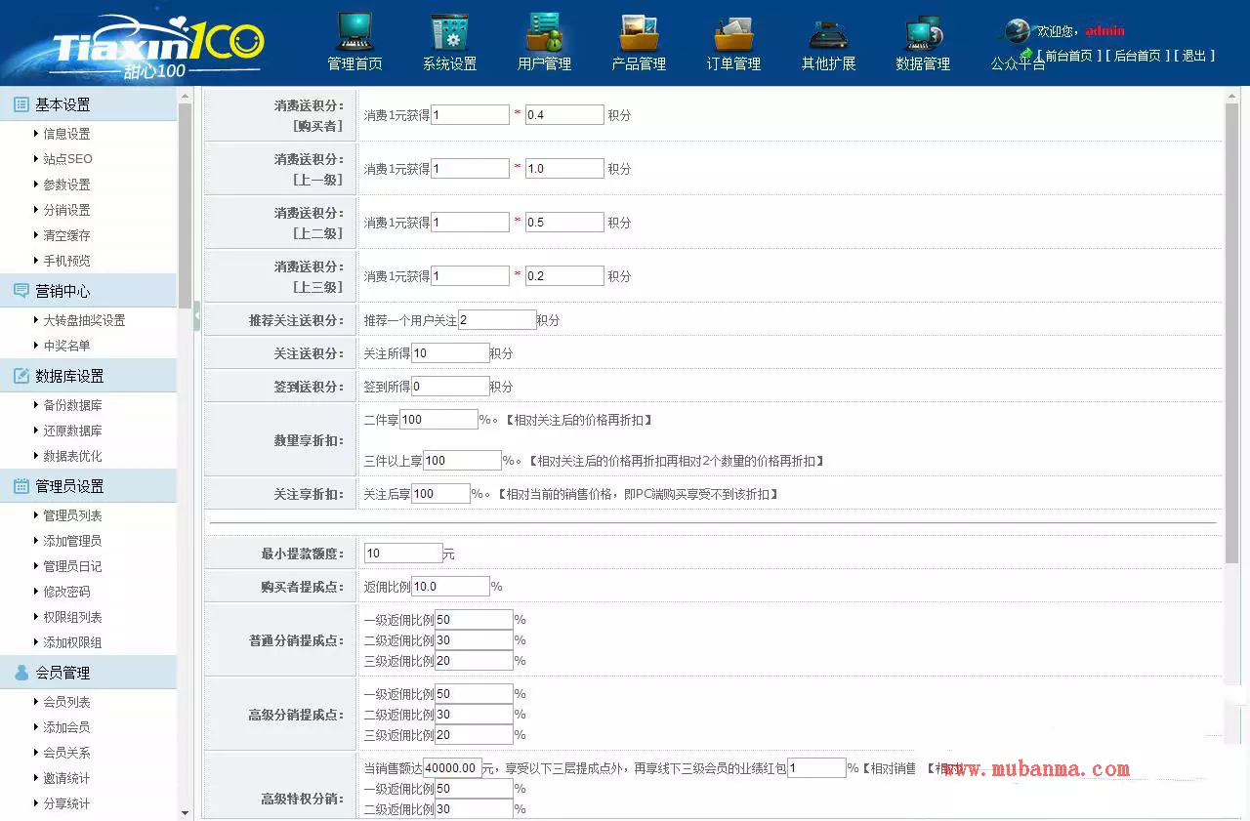Image resolution: width=1250 pixels, height=821 pixels.
Task: Click the 管理首页 monitor icon
Action: [x=354, y=33]
